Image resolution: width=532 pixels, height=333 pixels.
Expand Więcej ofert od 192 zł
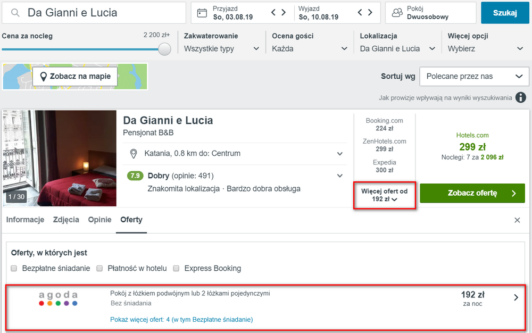coord(385,195)
